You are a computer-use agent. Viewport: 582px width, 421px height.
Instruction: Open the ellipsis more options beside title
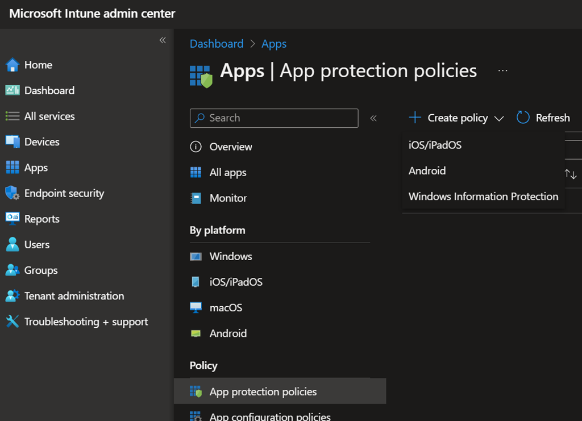tap(502, 70)
